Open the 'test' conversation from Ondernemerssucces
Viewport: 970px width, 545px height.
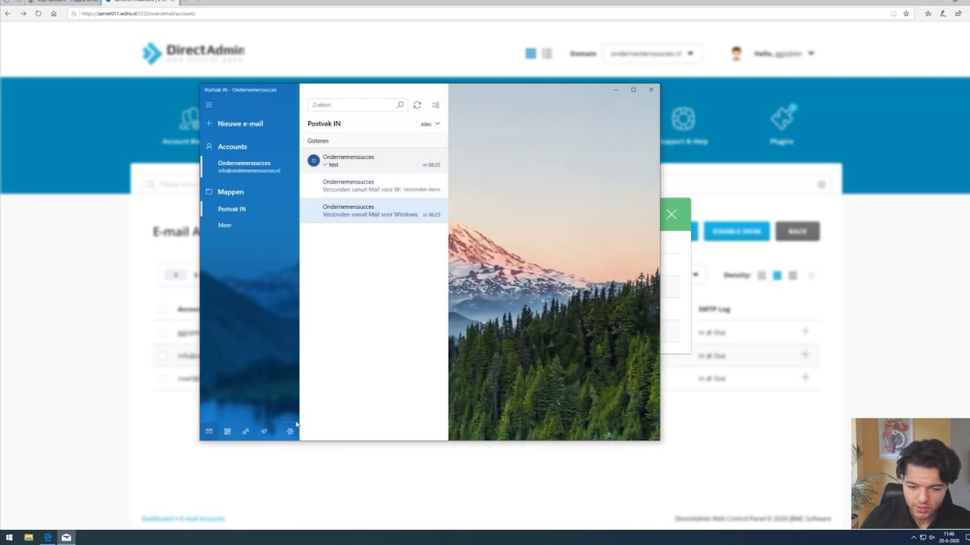pos(374,160)
